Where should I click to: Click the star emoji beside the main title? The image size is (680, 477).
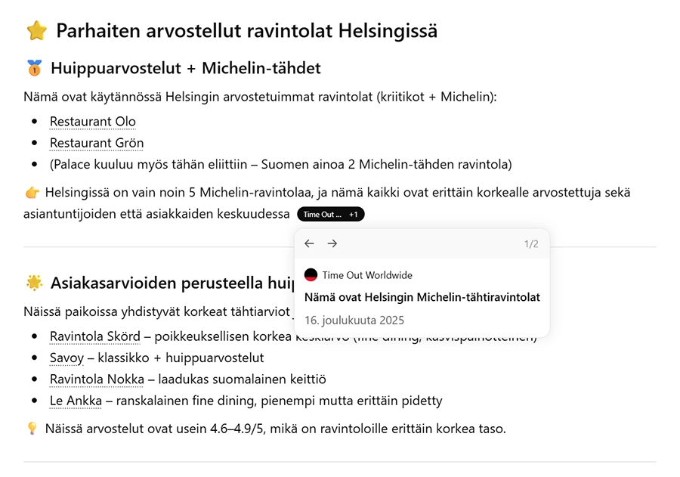36,31
